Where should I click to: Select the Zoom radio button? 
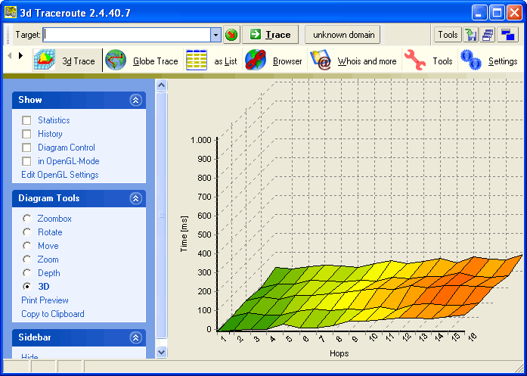pyautogui.click(x=27, y=259)
